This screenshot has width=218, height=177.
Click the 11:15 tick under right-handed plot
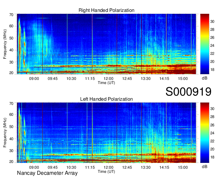[x=90, y=79]
